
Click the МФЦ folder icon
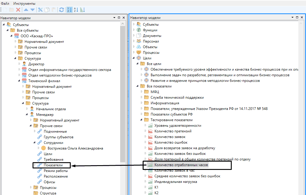pyautogui.click(x=146, y=92)
